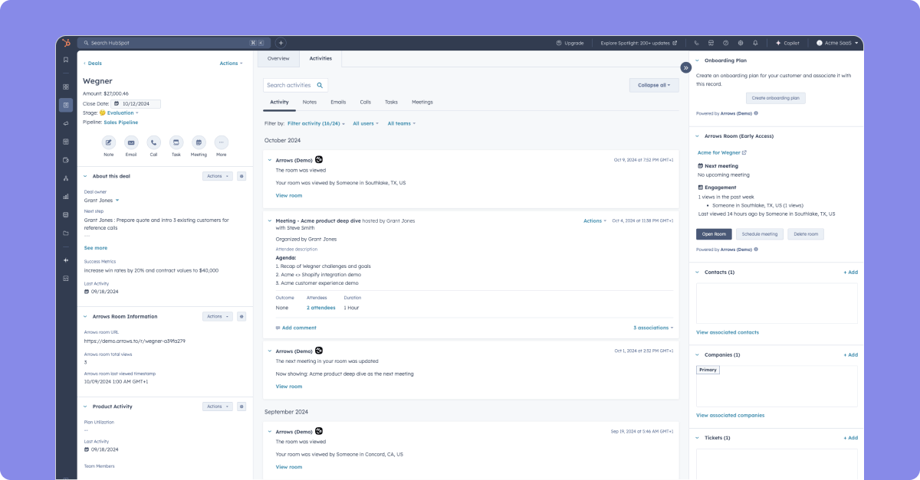Click See more under Next step
The height and width of the screenshot is (480, 920).
96,248
